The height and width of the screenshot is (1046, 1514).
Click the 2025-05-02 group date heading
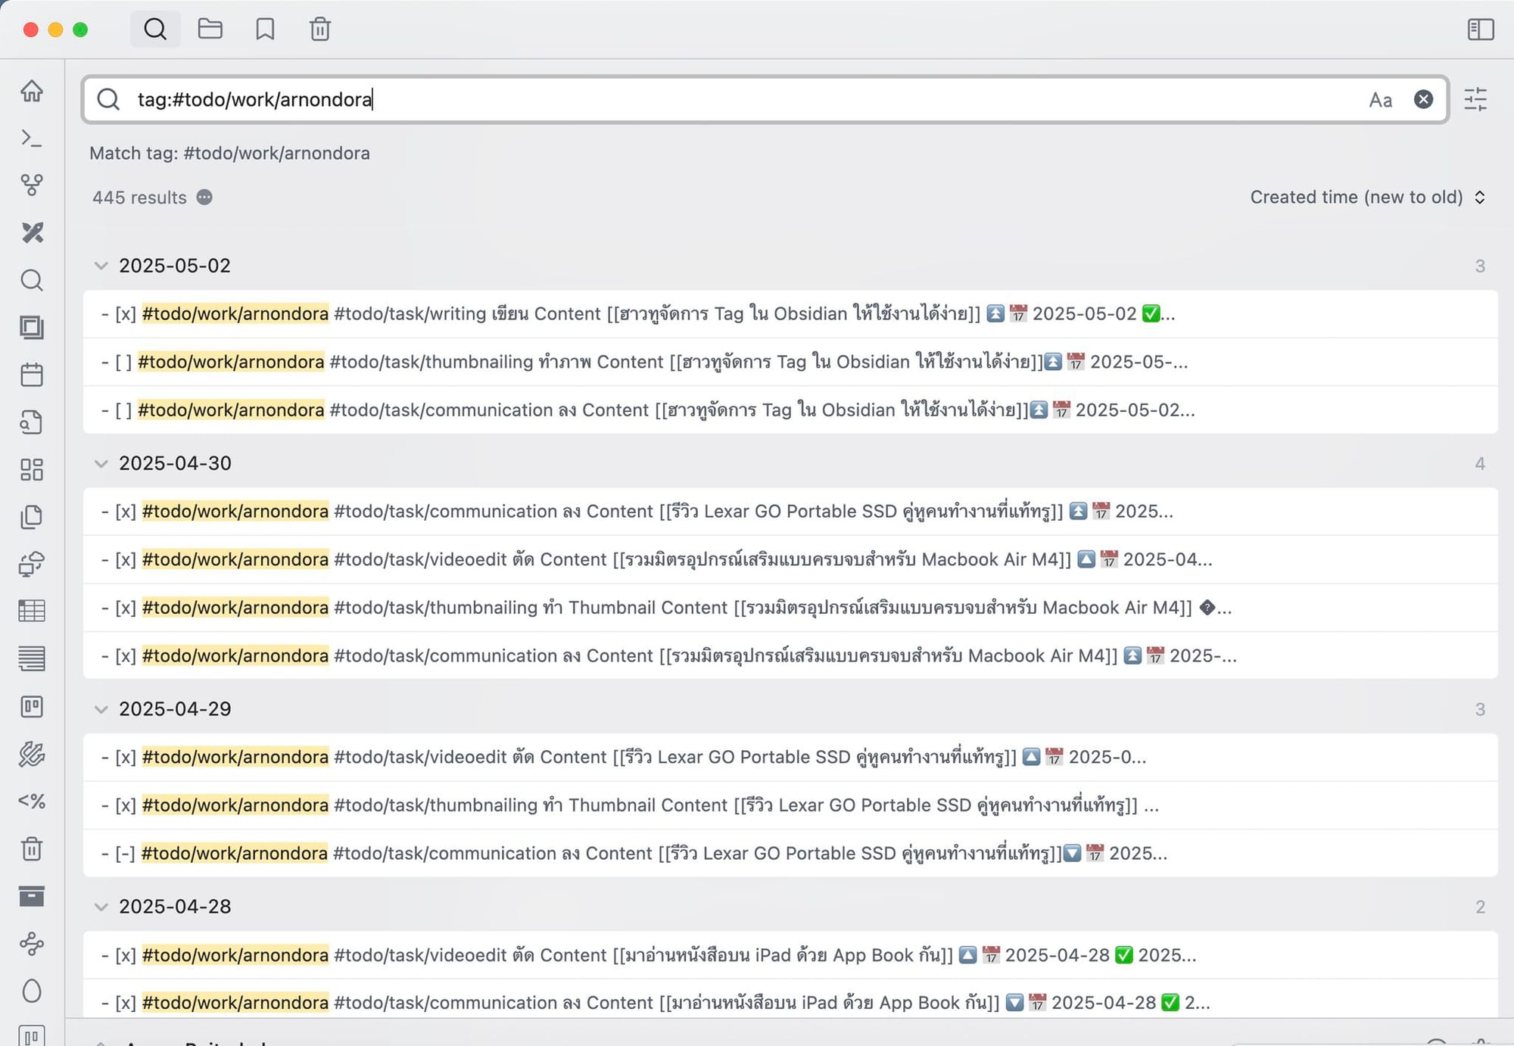coord(175,266)
